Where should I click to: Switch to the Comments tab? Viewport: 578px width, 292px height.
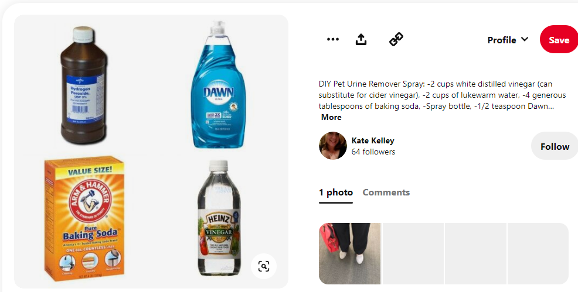click(386, 193)
